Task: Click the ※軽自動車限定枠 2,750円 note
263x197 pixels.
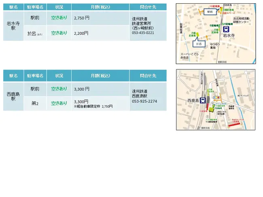Action: (93, 106)
